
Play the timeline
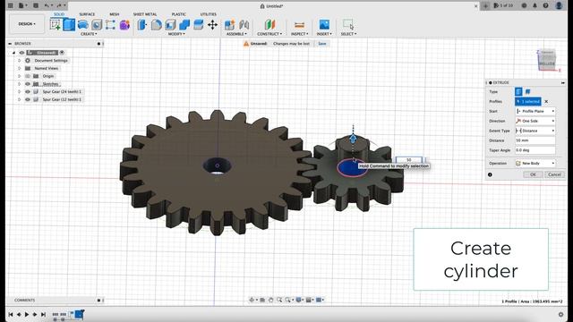tap(27, 314)
